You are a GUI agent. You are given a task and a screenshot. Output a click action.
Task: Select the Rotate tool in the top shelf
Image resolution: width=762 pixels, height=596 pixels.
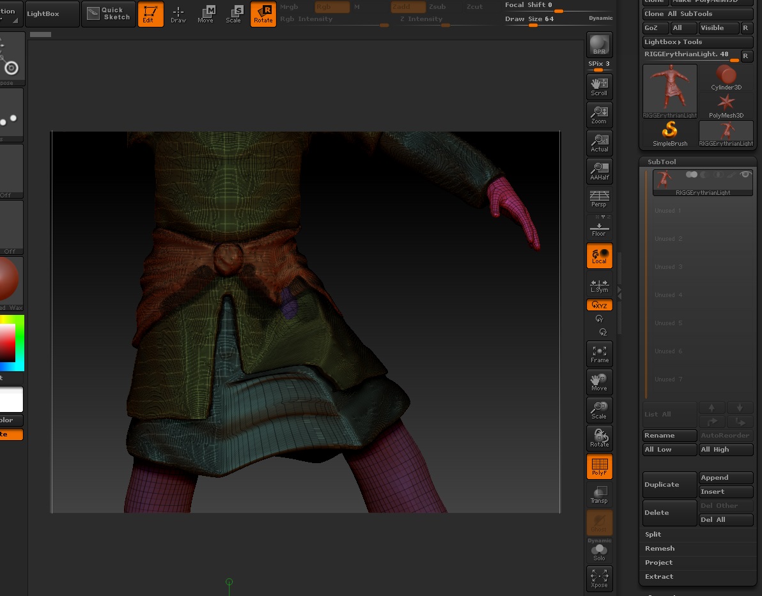(263, 13)
